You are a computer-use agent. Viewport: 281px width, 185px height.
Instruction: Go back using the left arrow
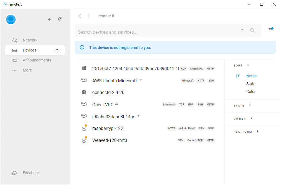(x=79, y=16)
